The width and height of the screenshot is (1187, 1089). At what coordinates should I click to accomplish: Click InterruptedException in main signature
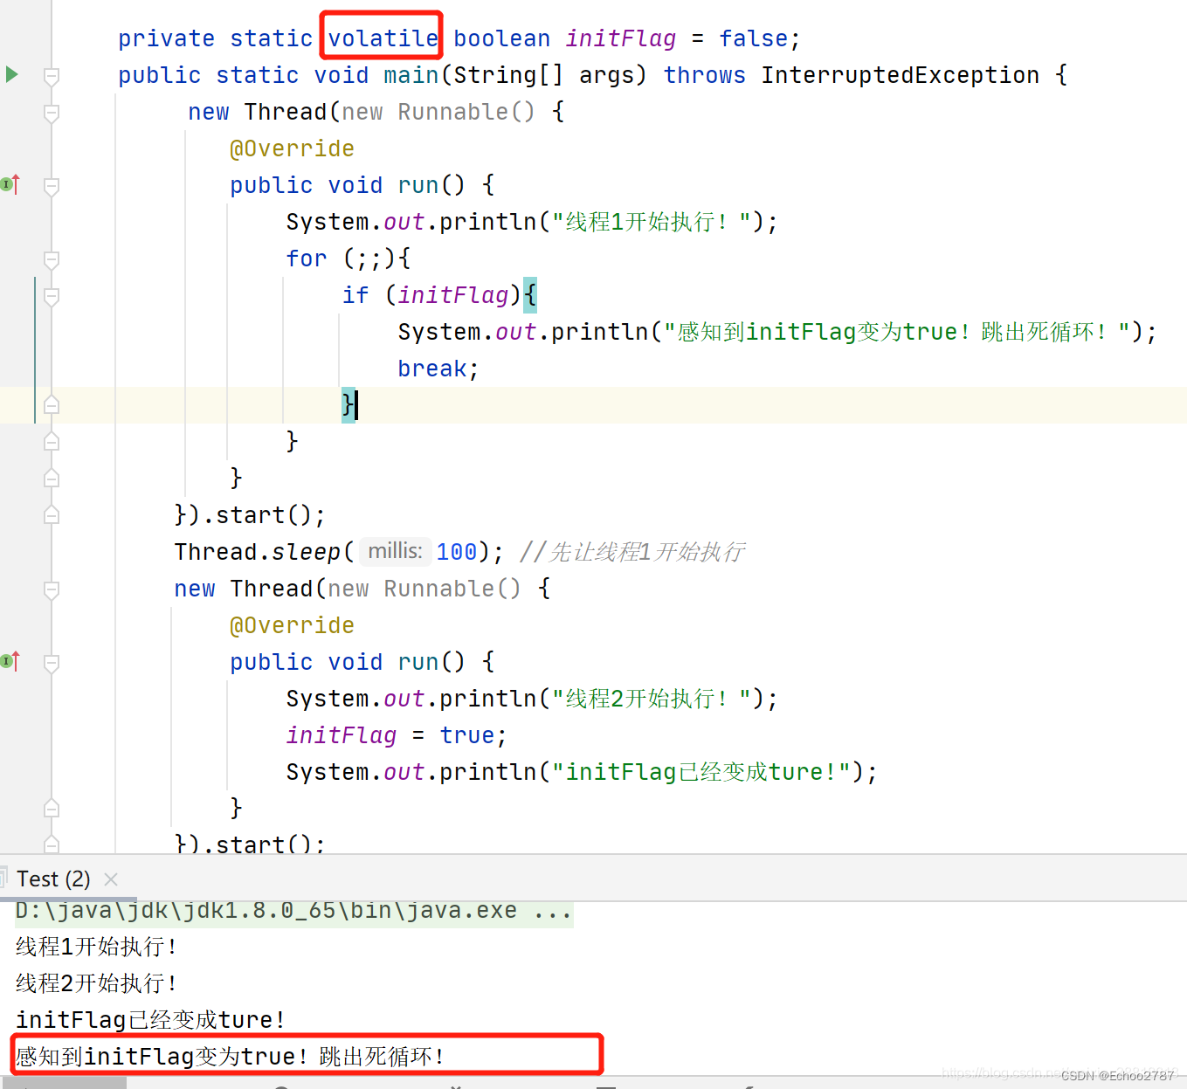coord(900,75)
